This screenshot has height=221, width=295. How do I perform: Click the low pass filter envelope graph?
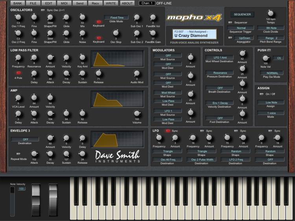(117, 59)
